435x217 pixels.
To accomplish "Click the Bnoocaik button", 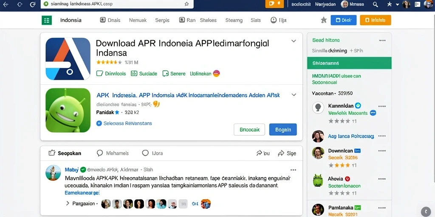I will tap(249, 130).
